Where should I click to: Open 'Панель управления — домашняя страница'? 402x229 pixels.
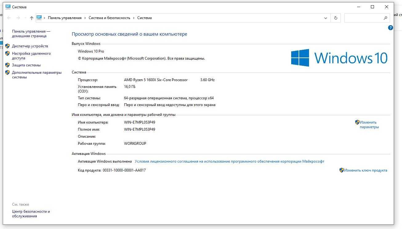tap(31, 34)
